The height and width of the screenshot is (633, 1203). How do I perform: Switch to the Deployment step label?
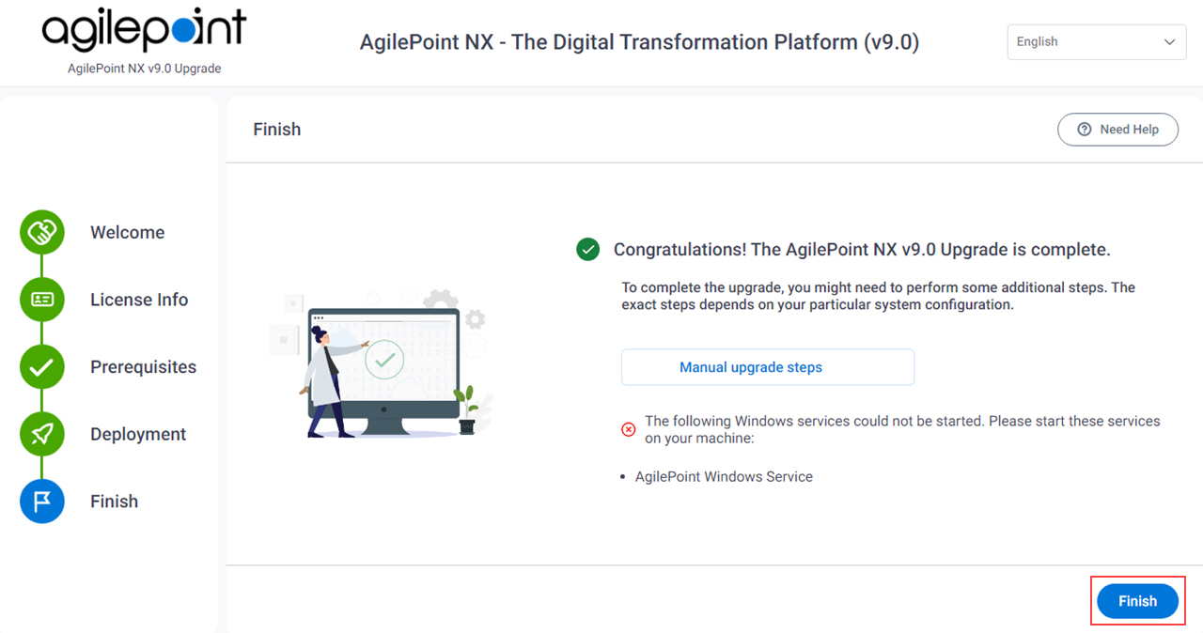coord(138,434)
